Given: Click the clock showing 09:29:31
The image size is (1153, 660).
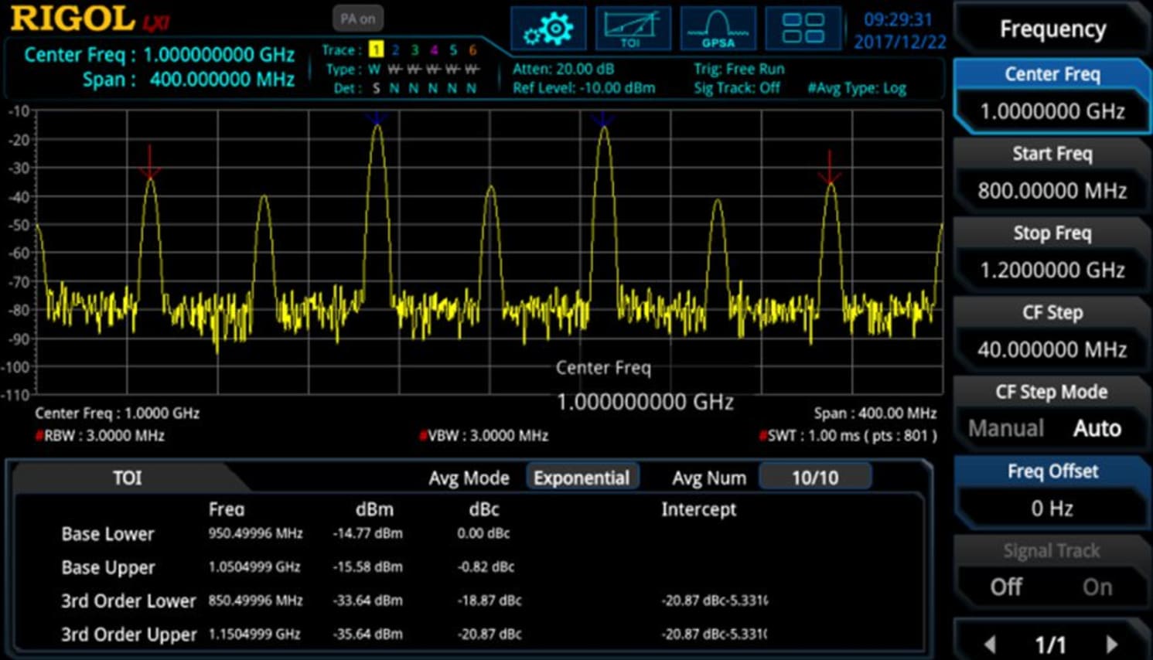Looking at the screenshot, I should (x=896, y=21).
